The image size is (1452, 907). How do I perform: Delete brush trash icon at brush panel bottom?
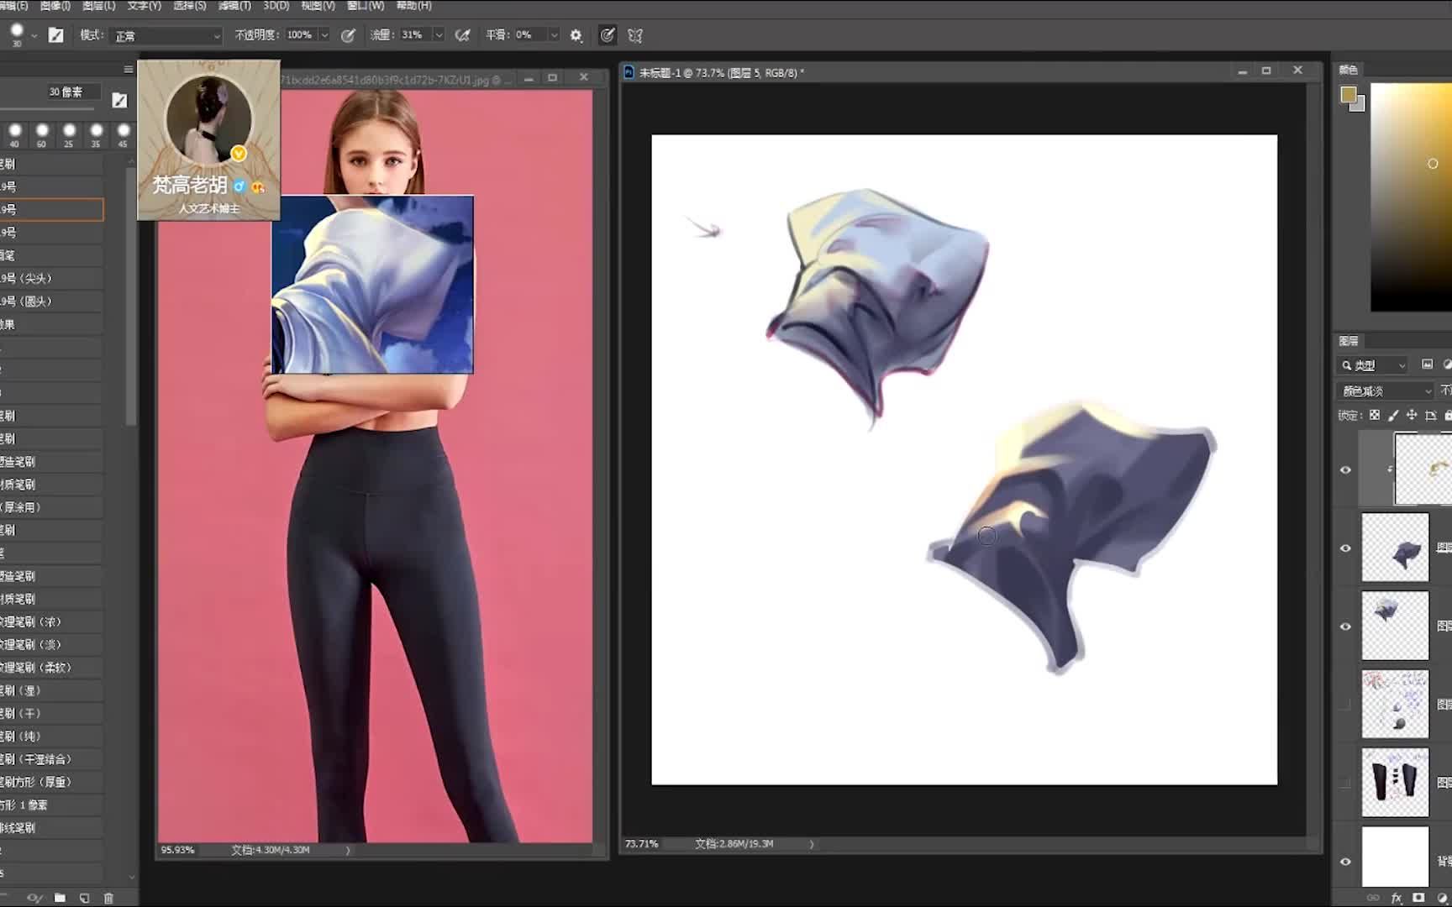(108, 898)
